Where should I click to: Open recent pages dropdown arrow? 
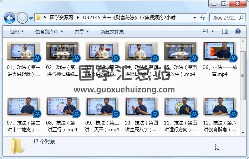point(31,18)
